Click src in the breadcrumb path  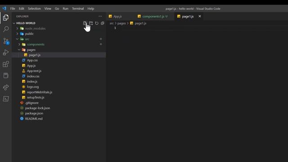(112, 23)
